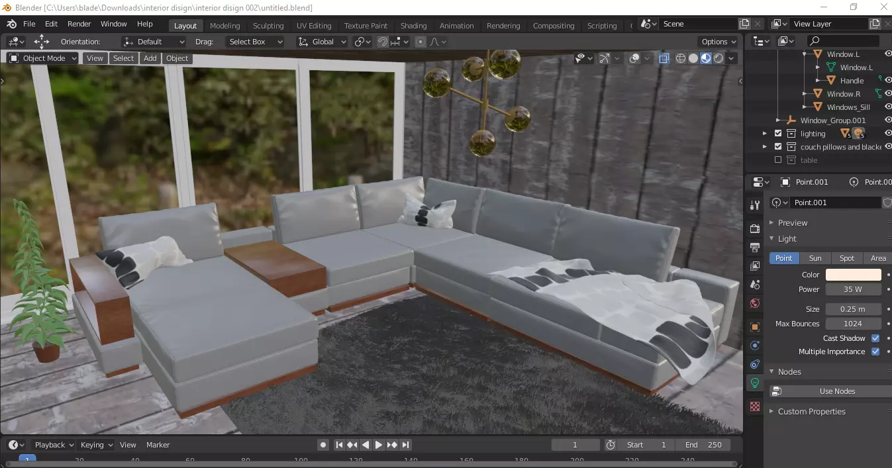Open the proportional falloff curve menu

click(438, 42)
